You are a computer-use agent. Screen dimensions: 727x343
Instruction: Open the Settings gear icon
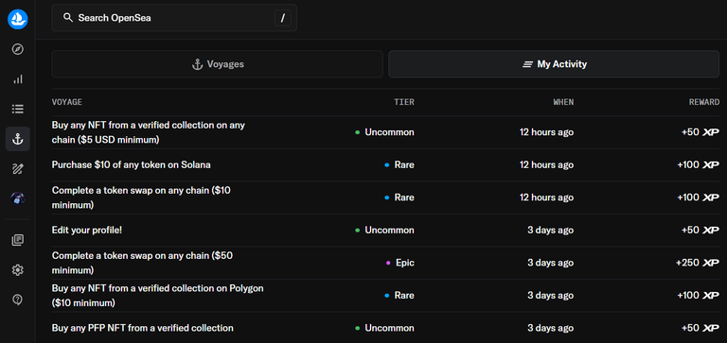(18, 270)
